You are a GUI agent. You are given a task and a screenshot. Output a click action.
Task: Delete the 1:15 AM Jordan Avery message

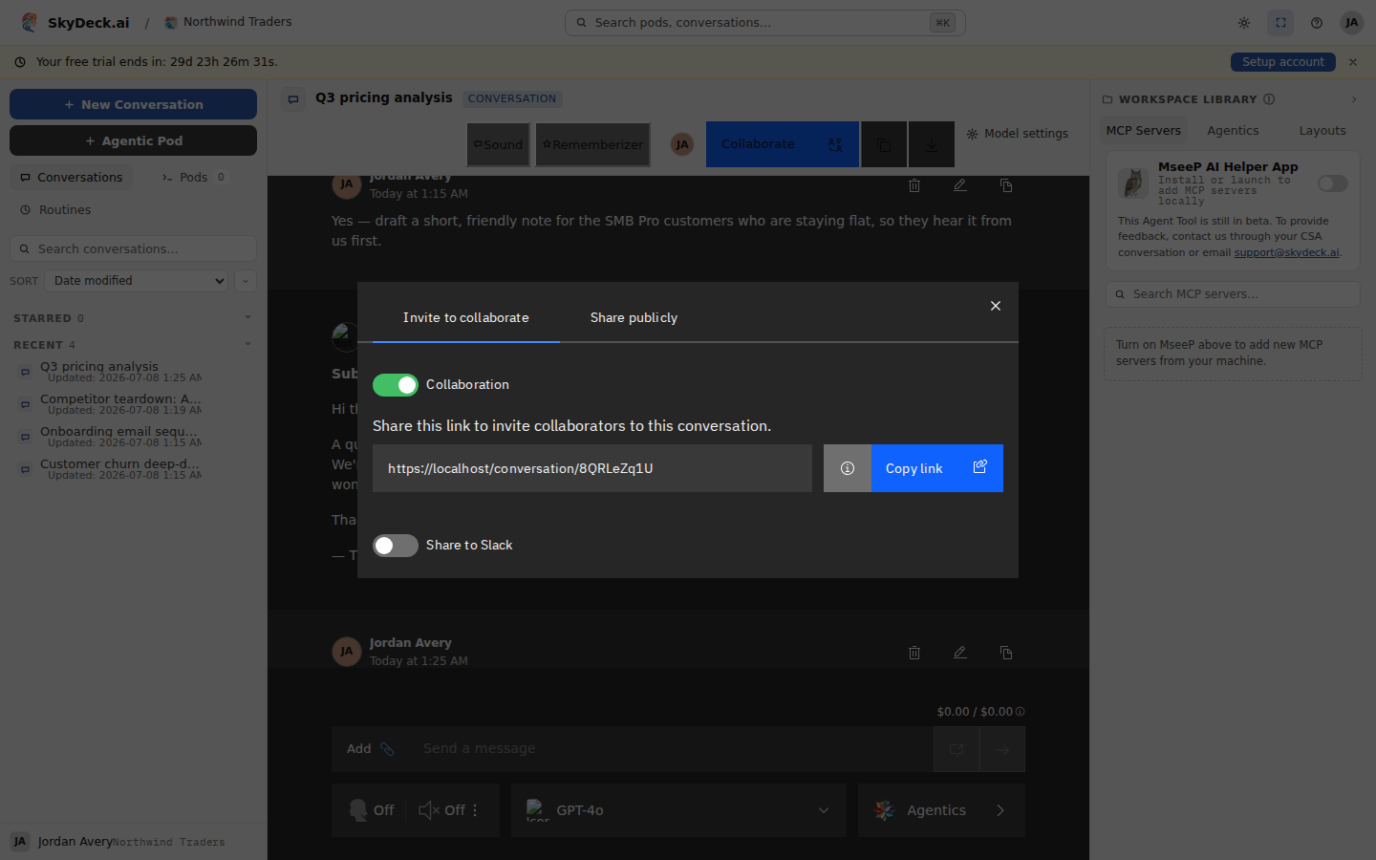[914, 185]
